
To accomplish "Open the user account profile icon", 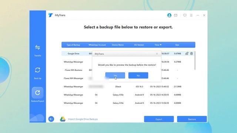I will [x=169, y=15].
